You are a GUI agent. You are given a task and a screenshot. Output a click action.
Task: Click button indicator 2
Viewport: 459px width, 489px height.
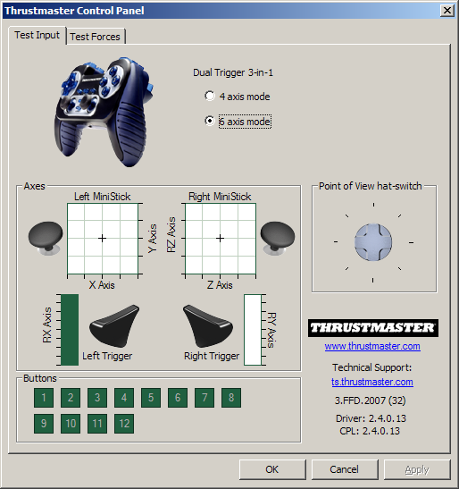coord(71,398)
